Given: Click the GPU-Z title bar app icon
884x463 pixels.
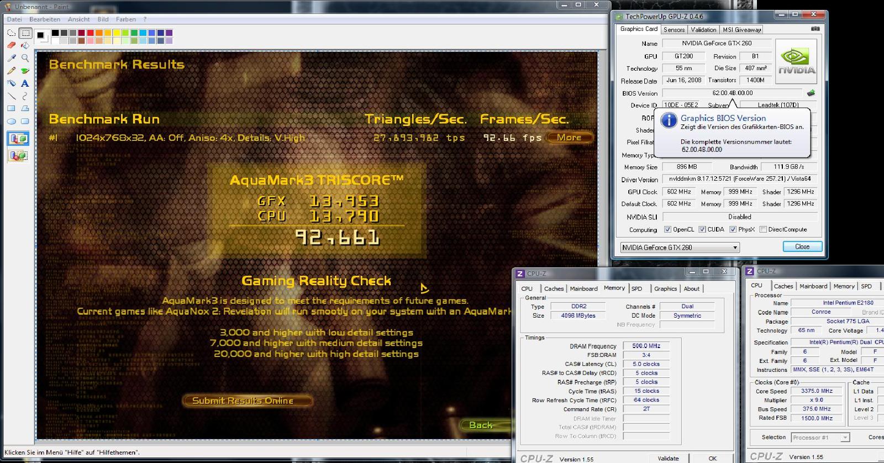Looking at the screenshot, I should coord(619,17).
